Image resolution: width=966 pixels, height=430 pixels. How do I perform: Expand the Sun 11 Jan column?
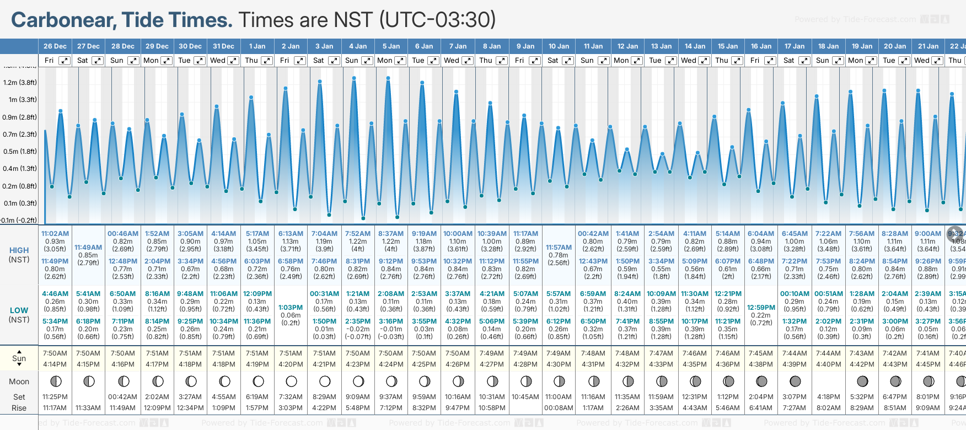pos(603,61)
